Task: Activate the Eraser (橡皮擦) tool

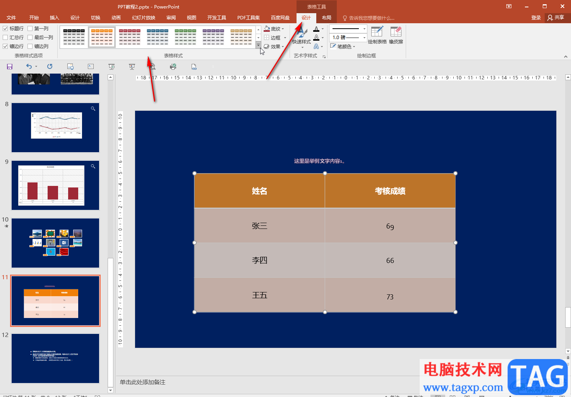Action: coord(396,35)
